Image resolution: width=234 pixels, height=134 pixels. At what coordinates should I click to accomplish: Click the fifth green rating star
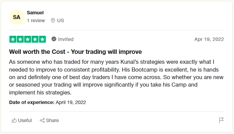(42, 39)
